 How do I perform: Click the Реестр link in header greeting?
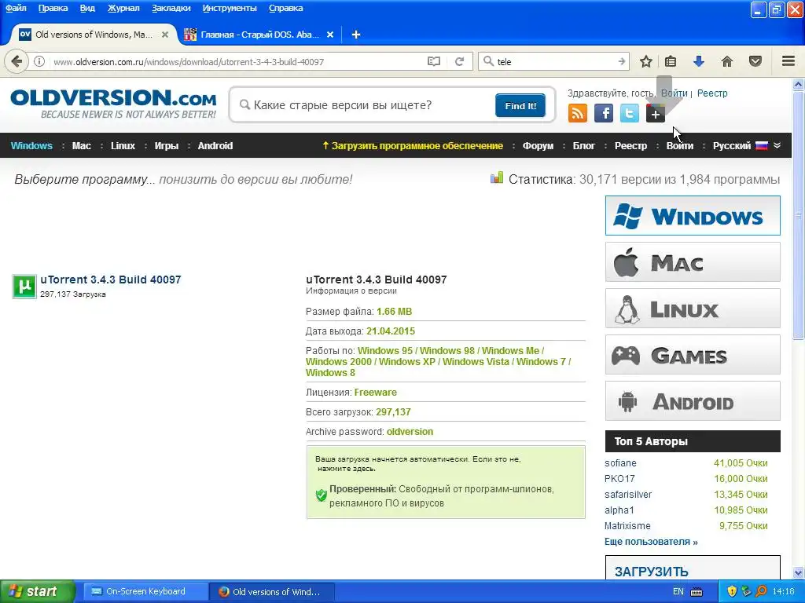click(x=712, y=93)
